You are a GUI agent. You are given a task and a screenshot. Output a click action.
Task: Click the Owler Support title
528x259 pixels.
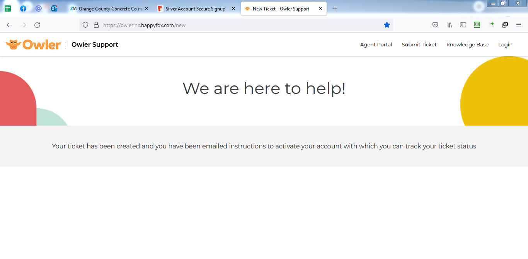pyautogui.click(x=95, y=45)
